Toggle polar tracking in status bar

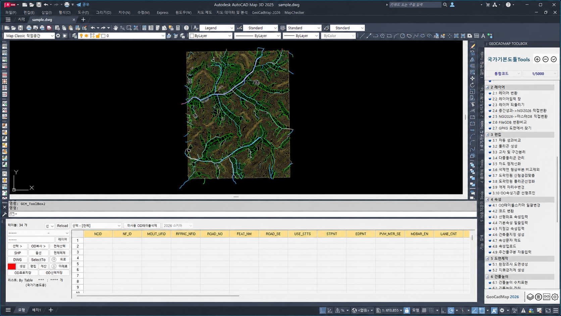tap(451, 310)
